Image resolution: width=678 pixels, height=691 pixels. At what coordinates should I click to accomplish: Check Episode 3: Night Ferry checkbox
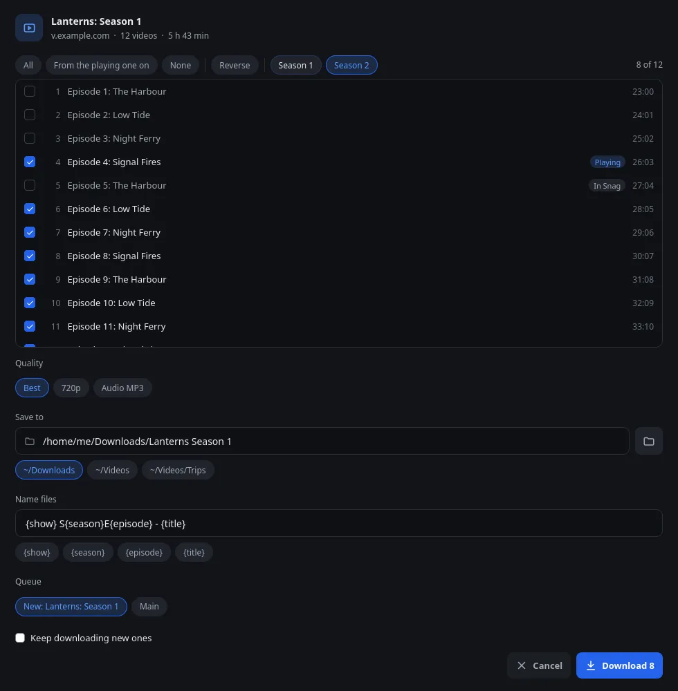point(30,138)
